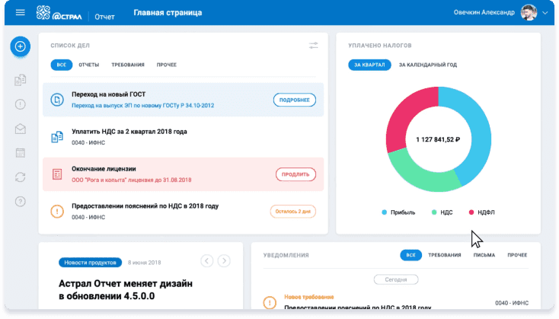Click the user name Овечкин Александр
This screenshot has height=319, width=559.
coord(484,12)
